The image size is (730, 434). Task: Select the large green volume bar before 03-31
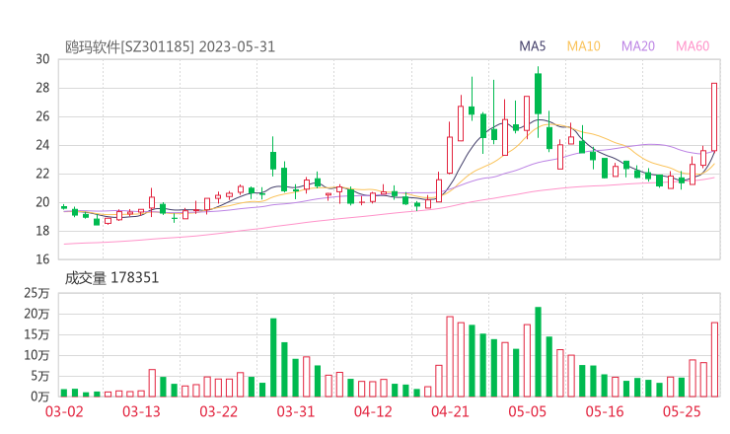[x=273, y=358]
